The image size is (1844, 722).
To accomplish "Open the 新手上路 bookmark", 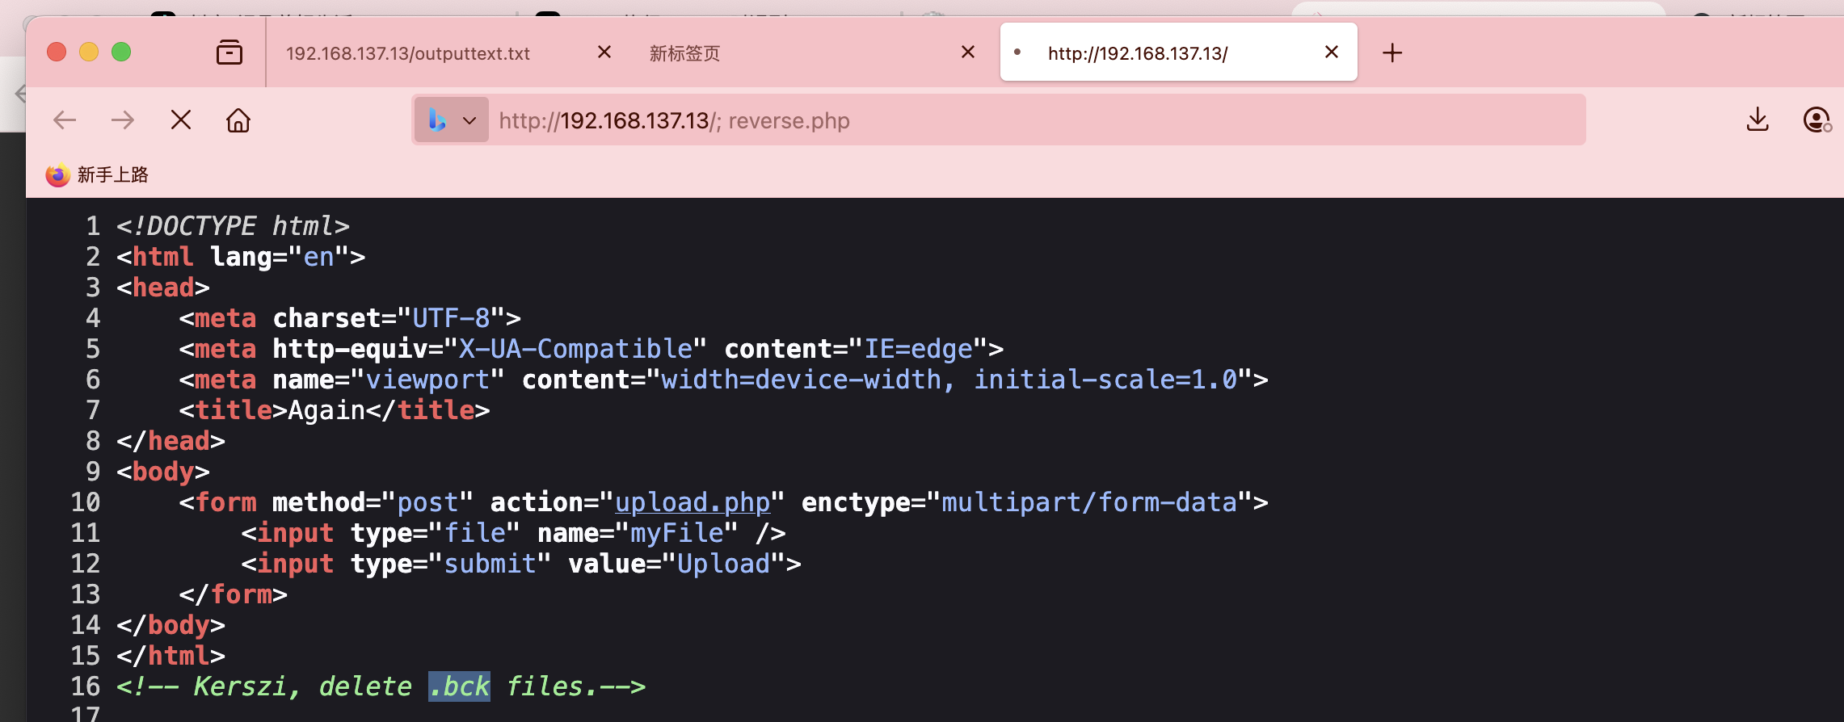I will 97,174.
